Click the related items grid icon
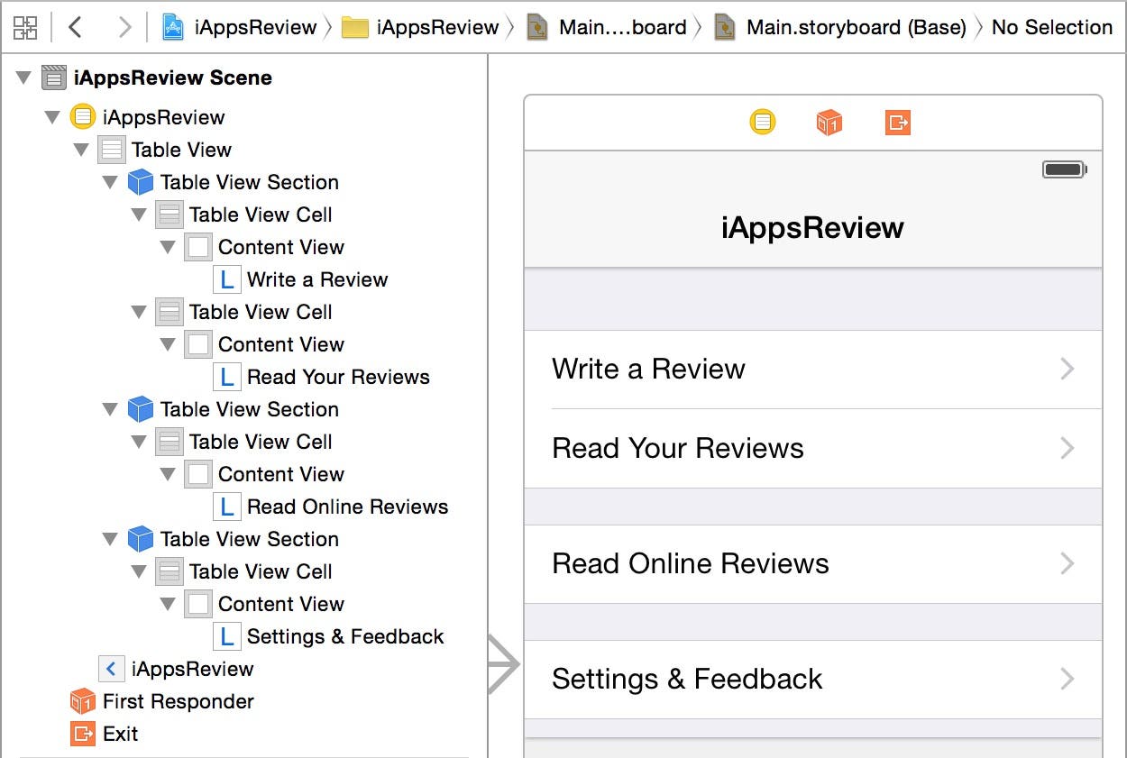Viewport: 1127px width, 758px height. point(25,27)
